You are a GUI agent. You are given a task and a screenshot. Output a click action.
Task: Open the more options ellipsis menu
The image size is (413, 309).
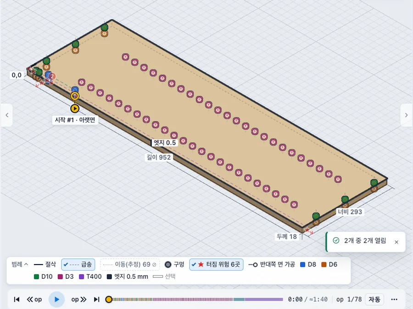[x=394, y=299]
